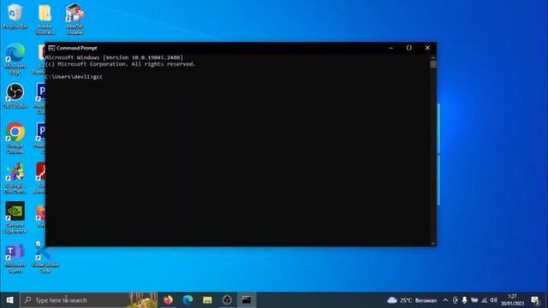Launch Visual Studio Code desktop shortcut

point(45,258)
